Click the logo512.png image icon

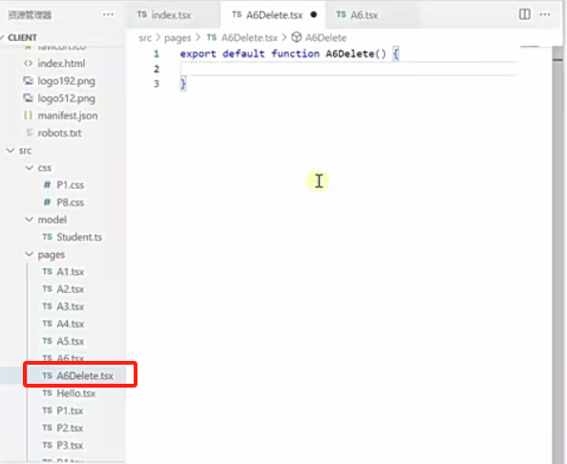point(28,97)
